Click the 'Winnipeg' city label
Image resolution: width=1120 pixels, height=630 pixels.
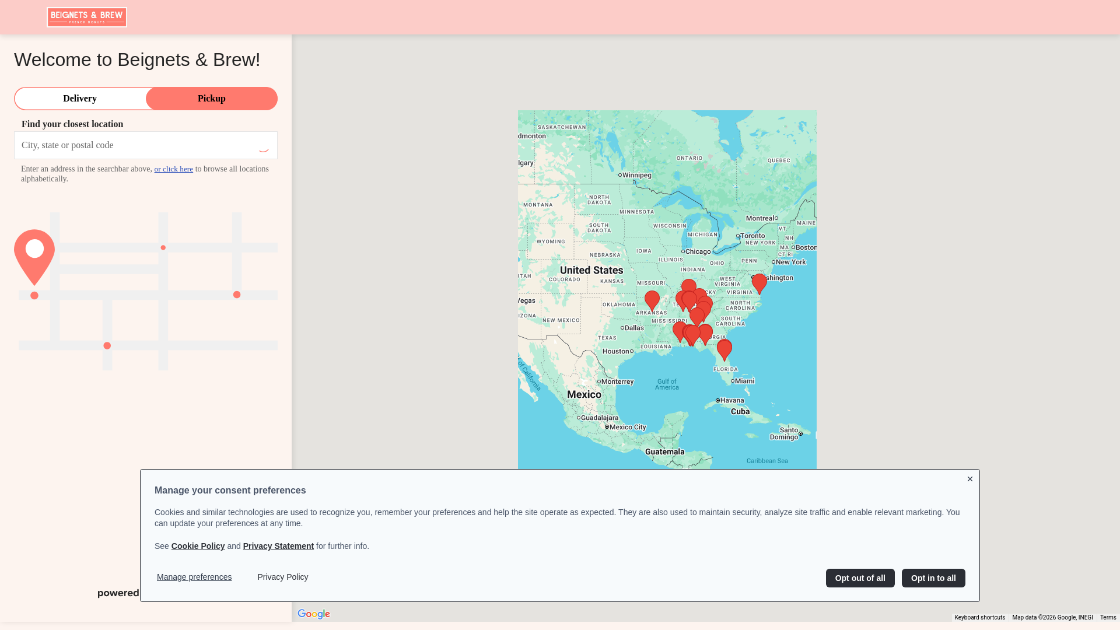[x=636, y=175]
